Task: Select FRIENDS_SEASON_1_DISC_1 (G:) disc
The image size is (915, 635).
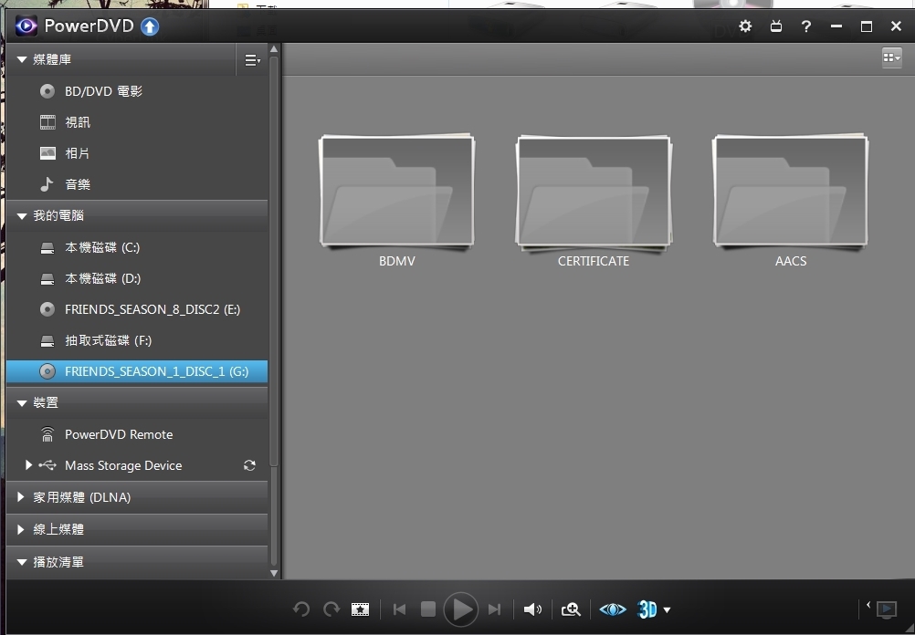Action: coord(137,371)
